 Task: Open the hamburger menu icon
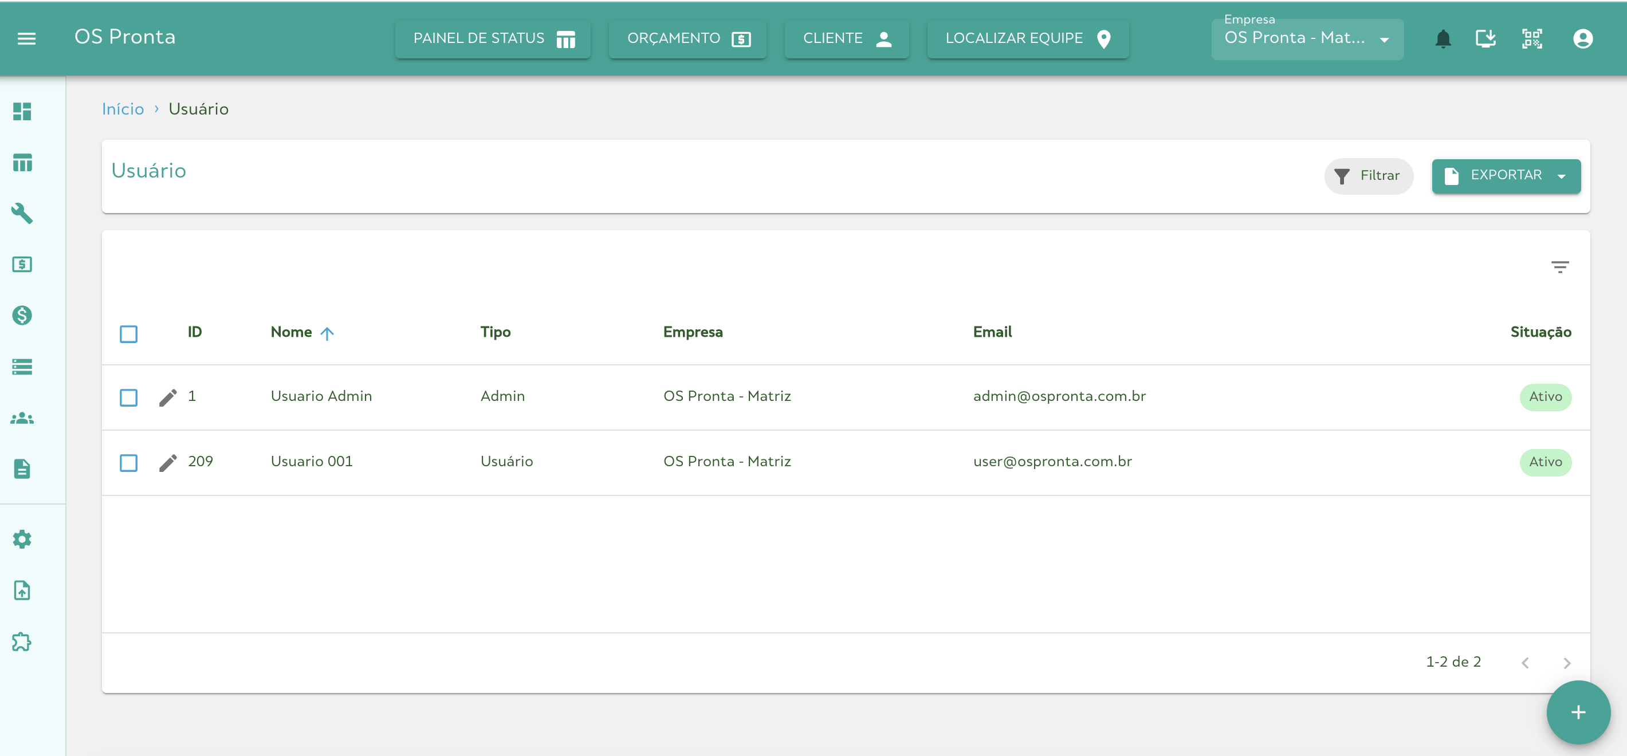pyautogui.click(x=26, y=38)
